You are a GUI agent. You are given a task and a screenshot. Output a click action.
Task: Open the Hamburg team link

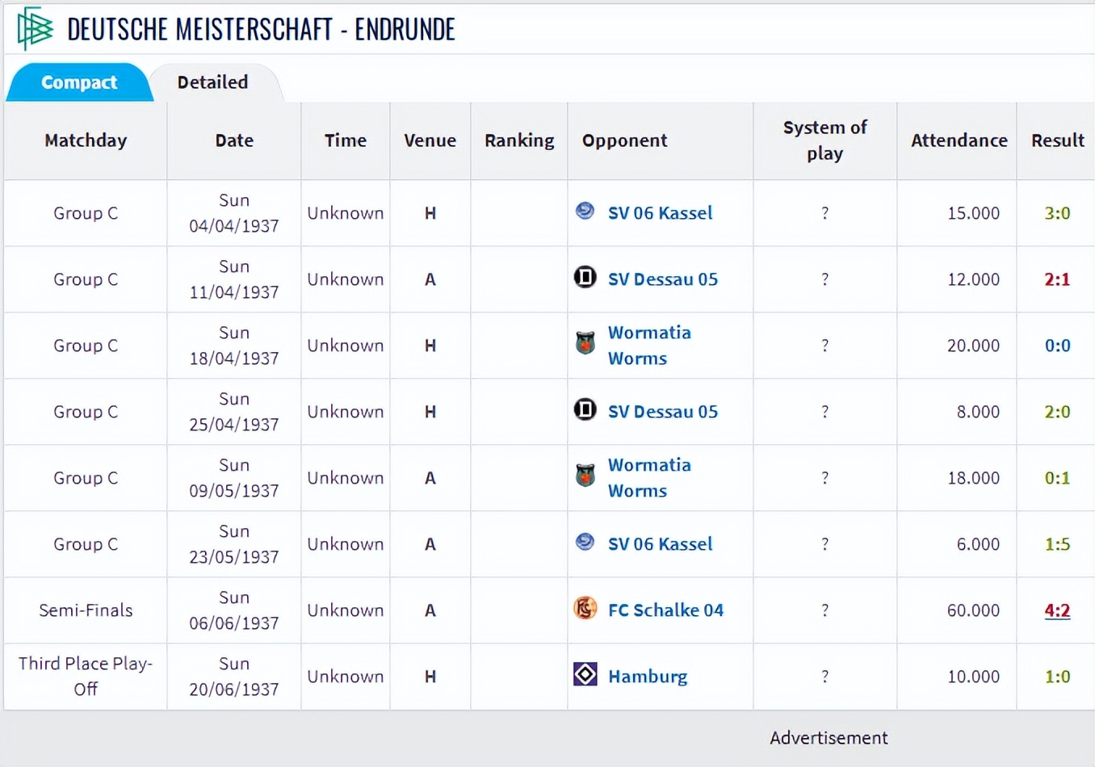point(648,677)
